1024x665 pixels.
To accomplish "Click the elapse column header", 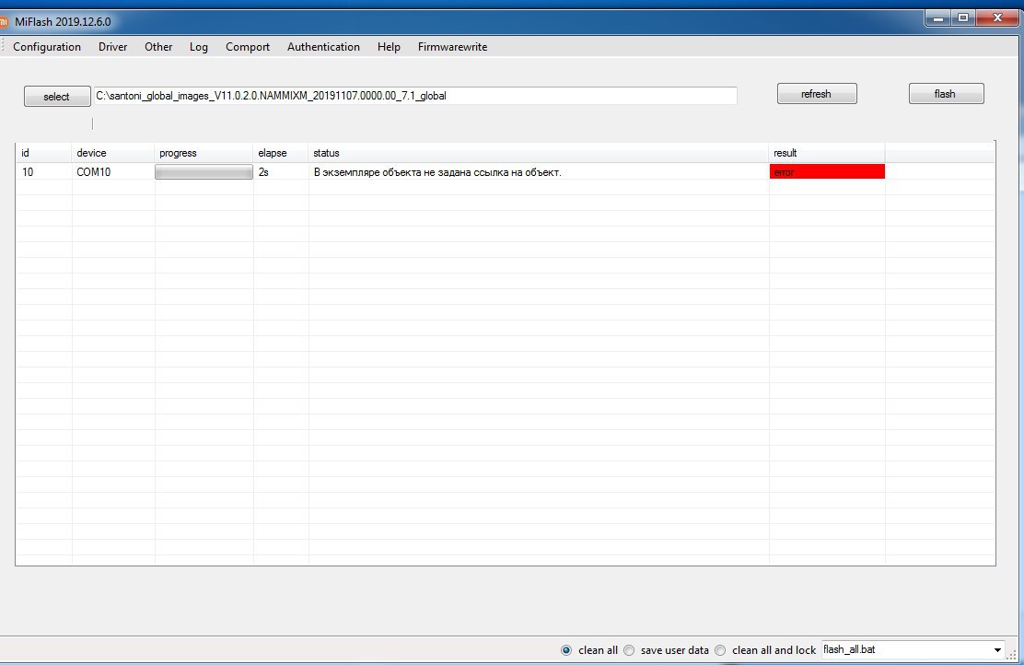I will point(281,153).
